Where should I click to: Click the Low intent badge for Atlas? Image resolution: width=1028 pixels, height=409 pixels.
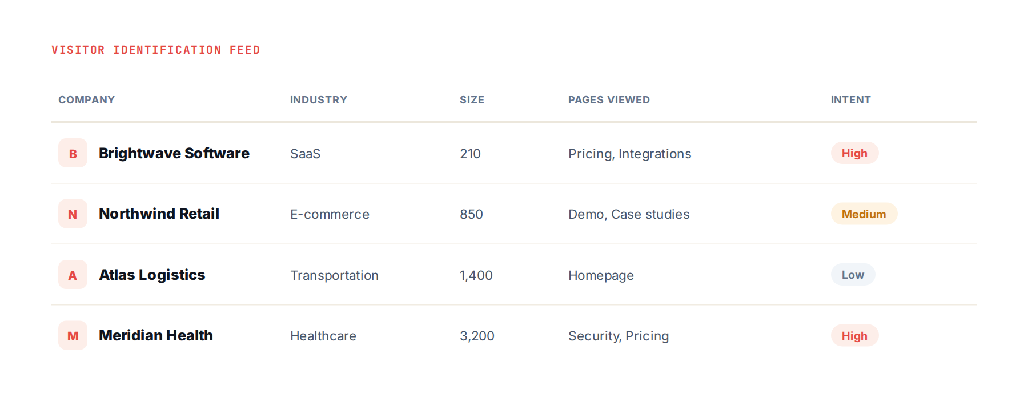[x=853, y=275]
